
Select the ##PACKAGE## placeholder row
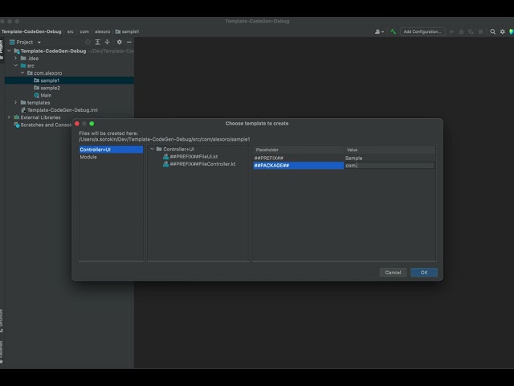pos(298,166)
